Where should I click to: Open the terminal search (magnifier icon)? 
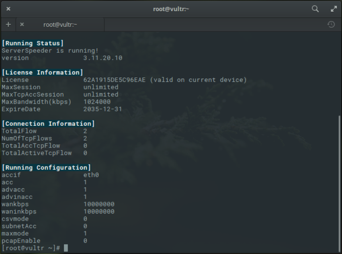pos(315,9)
